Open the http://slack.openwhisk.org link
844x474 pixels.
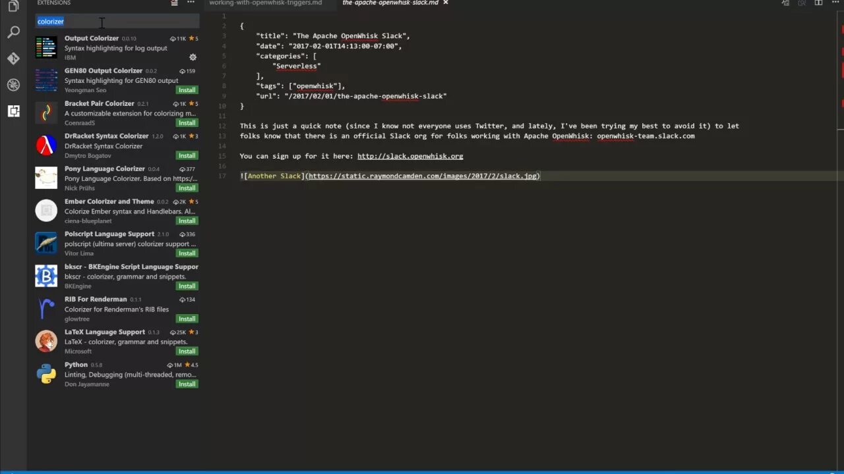coord(410,156)
